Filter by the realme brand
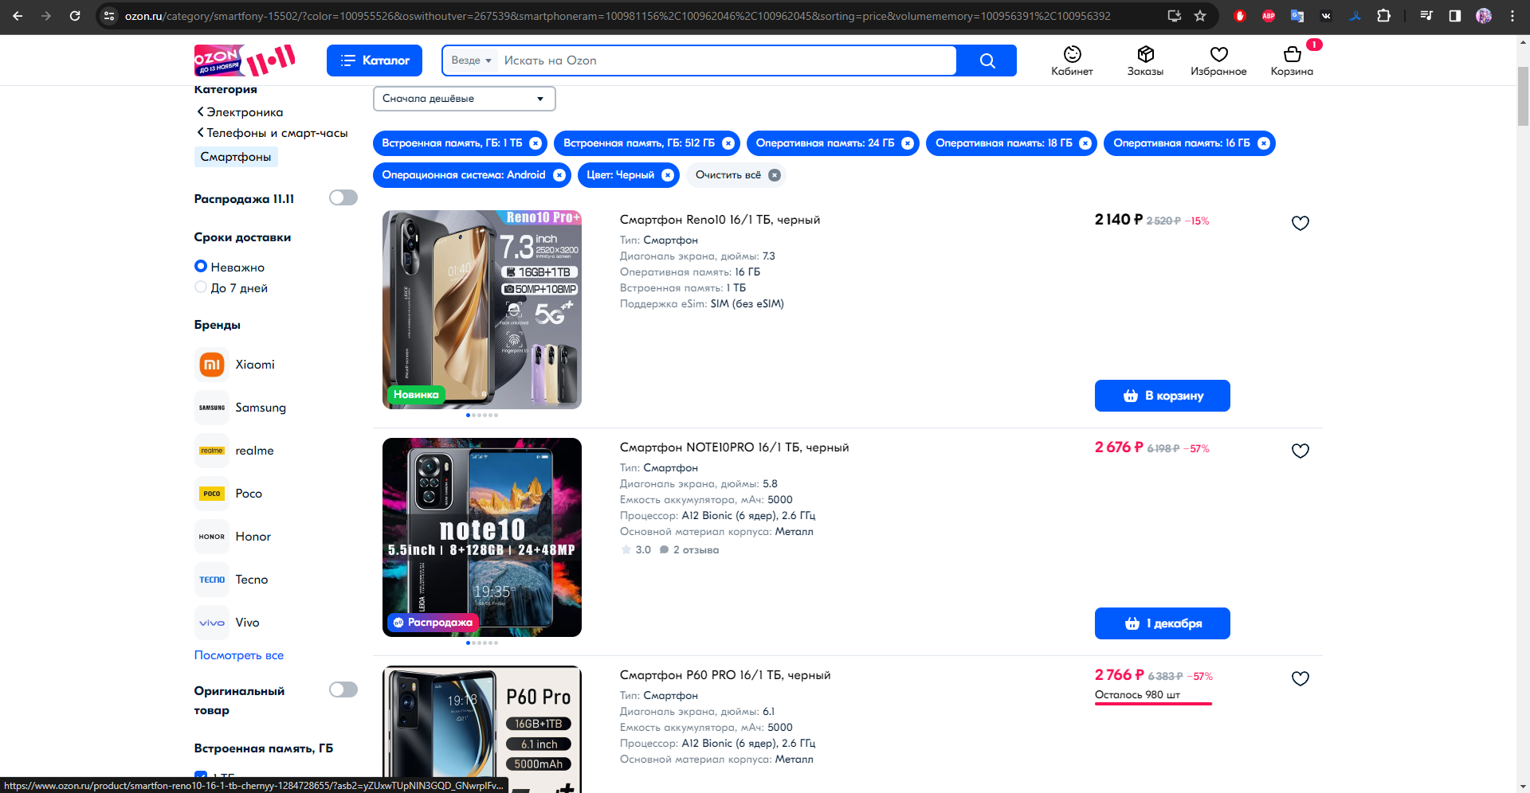 coord(234,451)
